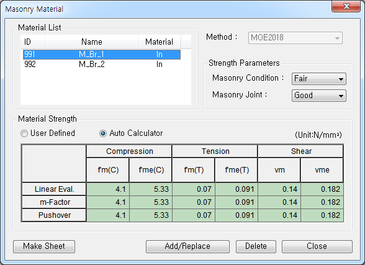Click the Linear Eval. row header
Image resolution: width=365 pixels, height=265 pixels.
click(54, 189)
